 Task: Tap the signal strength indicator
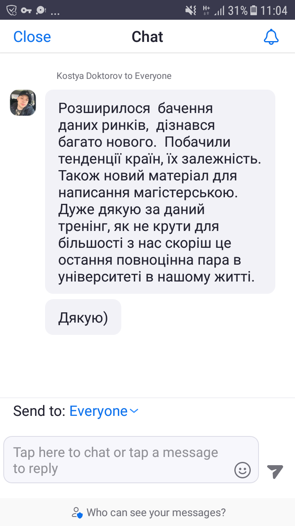coord(220,10)
